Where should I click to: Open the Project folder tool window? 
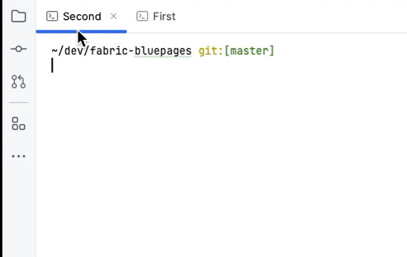click(18, 17)
